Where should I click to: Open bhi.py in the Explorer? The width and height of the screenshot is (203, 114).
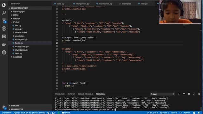18,26
